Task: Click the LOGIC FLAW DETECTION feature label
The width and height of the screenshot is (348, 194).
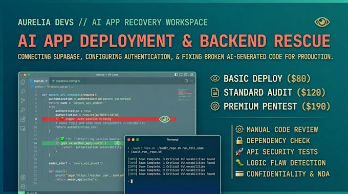Action: (x=286, y=163)
